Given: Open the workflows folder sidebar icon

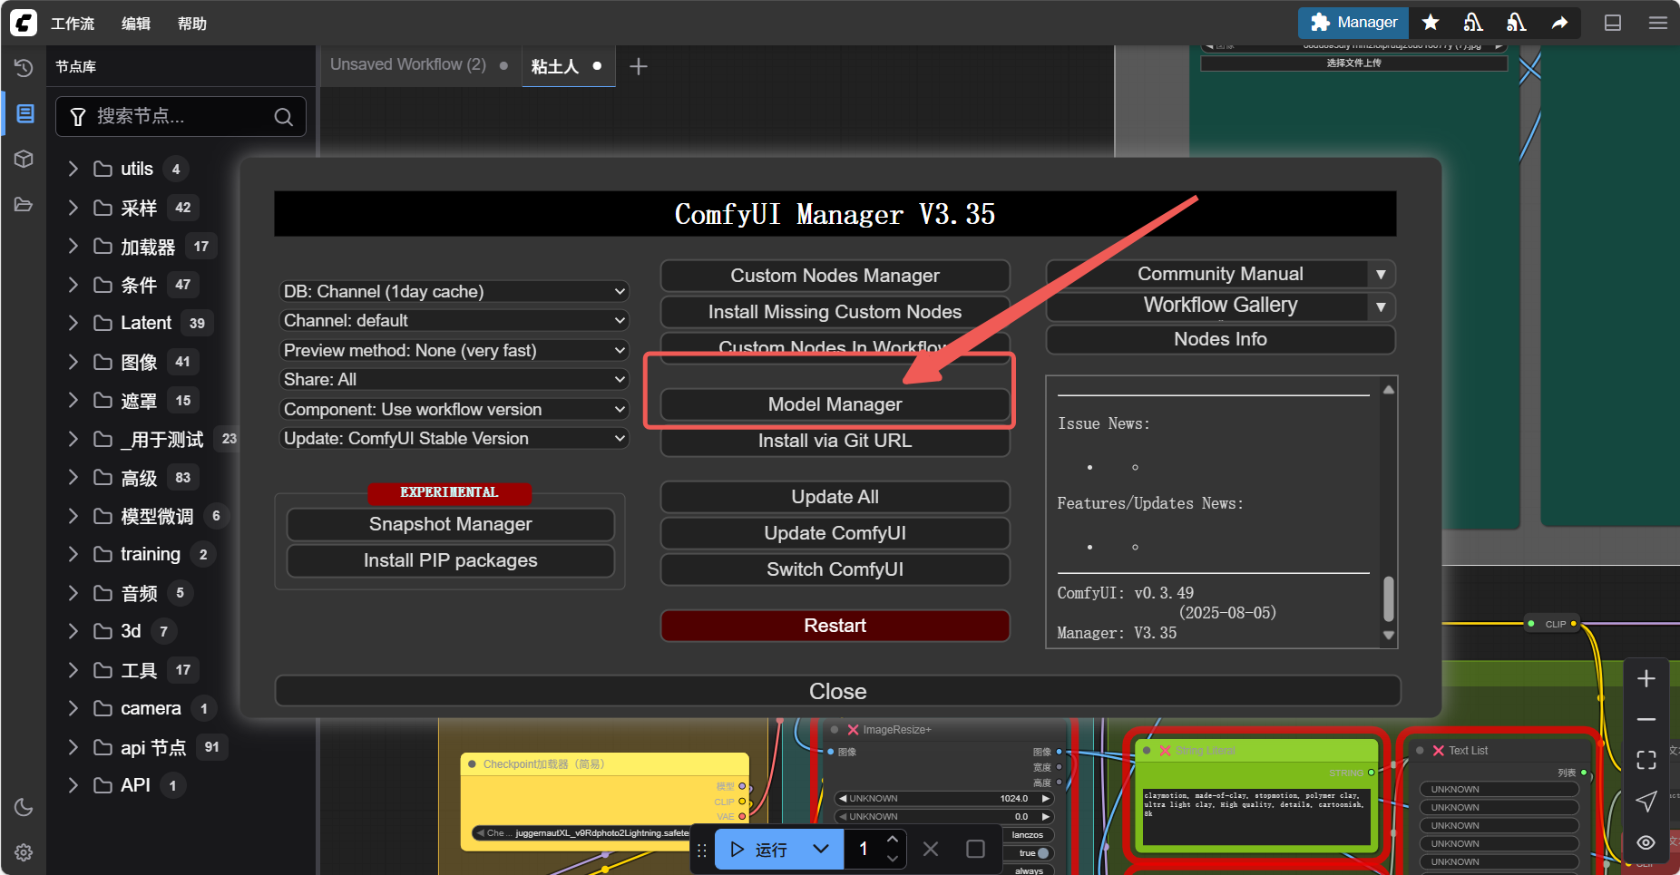Looking at the screenshot, I should [24, 204].
